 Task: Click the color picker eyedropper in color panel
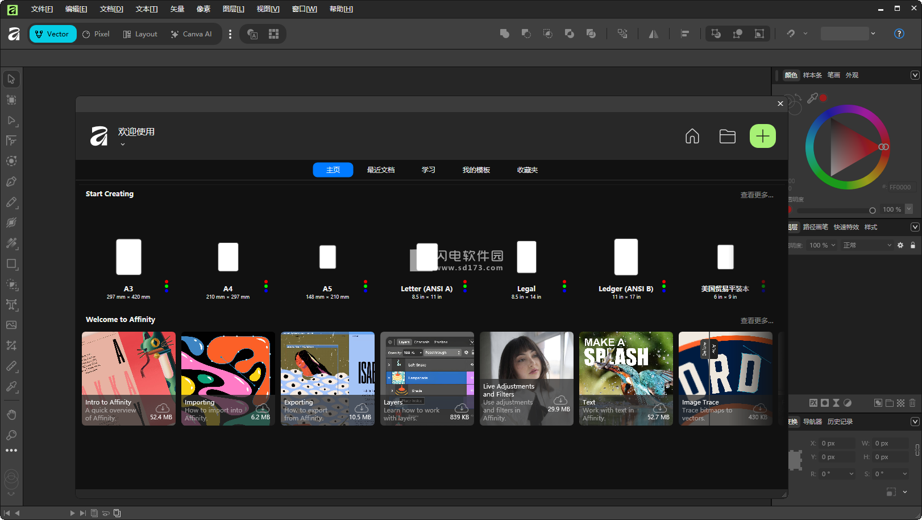pyautogui.click(x=813, y=98)
